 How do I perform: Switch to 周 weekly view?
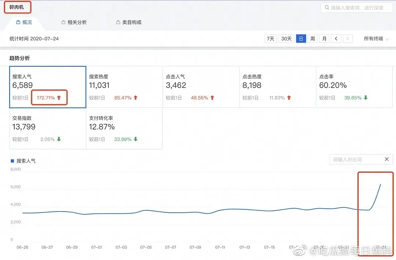coord(312,38)
